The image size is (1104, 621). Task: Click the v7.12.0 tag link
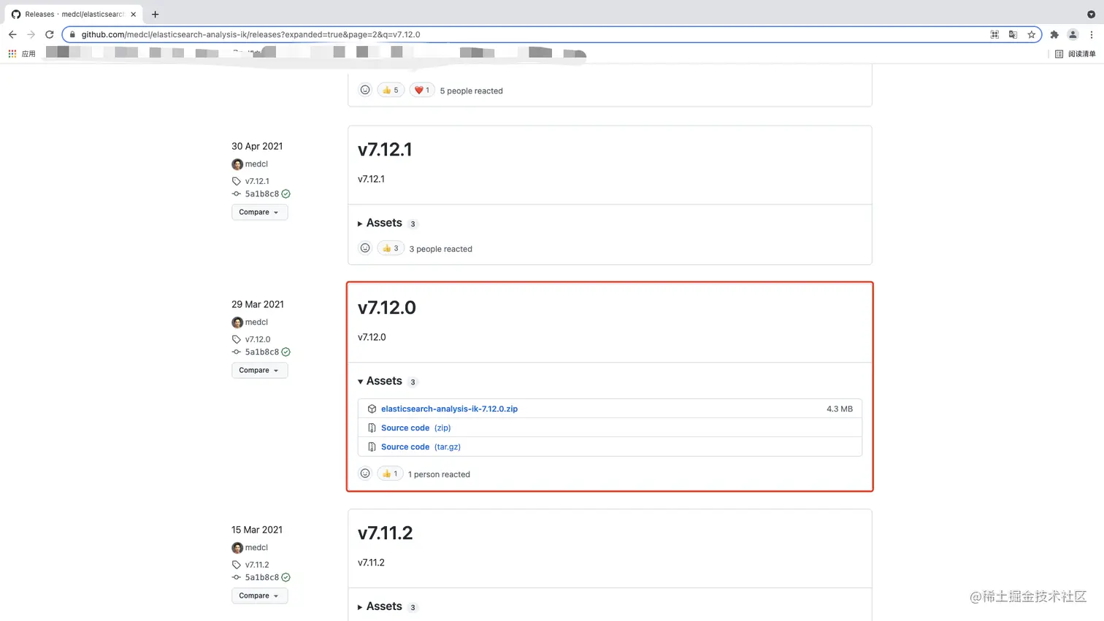(258, 339)
